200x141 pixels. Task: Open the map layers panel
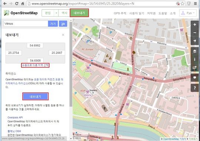coord(195,51)
